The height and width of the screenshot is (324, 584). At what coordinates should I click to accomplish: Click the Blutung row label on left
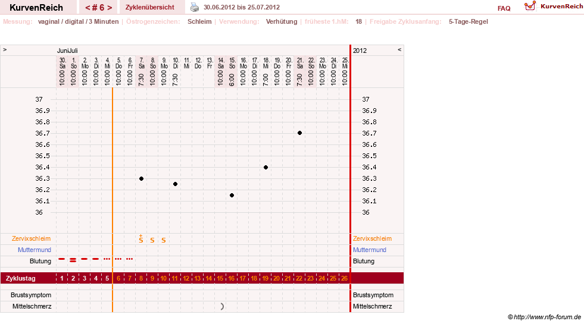click(40, 261)
